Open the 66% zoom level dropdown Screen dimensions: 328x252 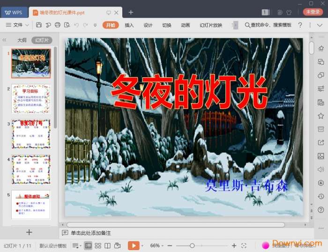point(157,246)
